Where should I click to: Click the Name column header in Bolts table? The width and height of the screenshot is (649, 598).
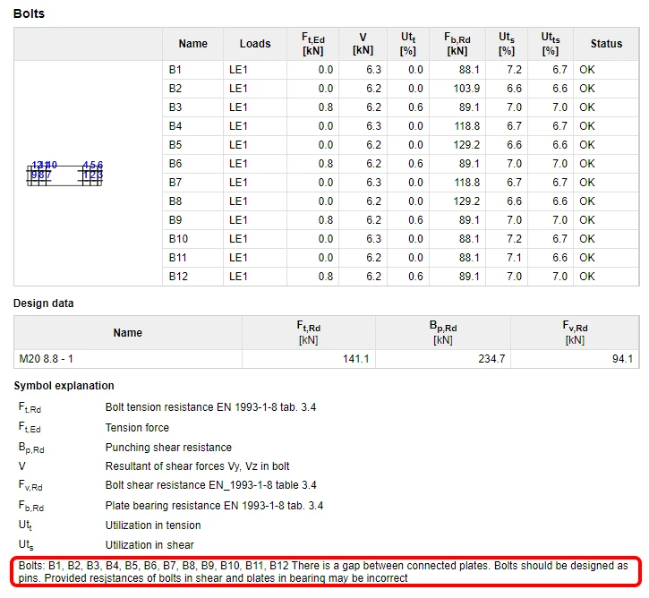[x=192, y=44]
